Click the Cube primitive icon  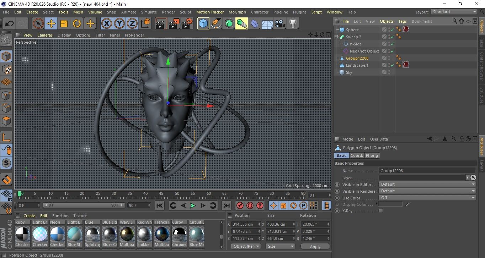(203, 24)
